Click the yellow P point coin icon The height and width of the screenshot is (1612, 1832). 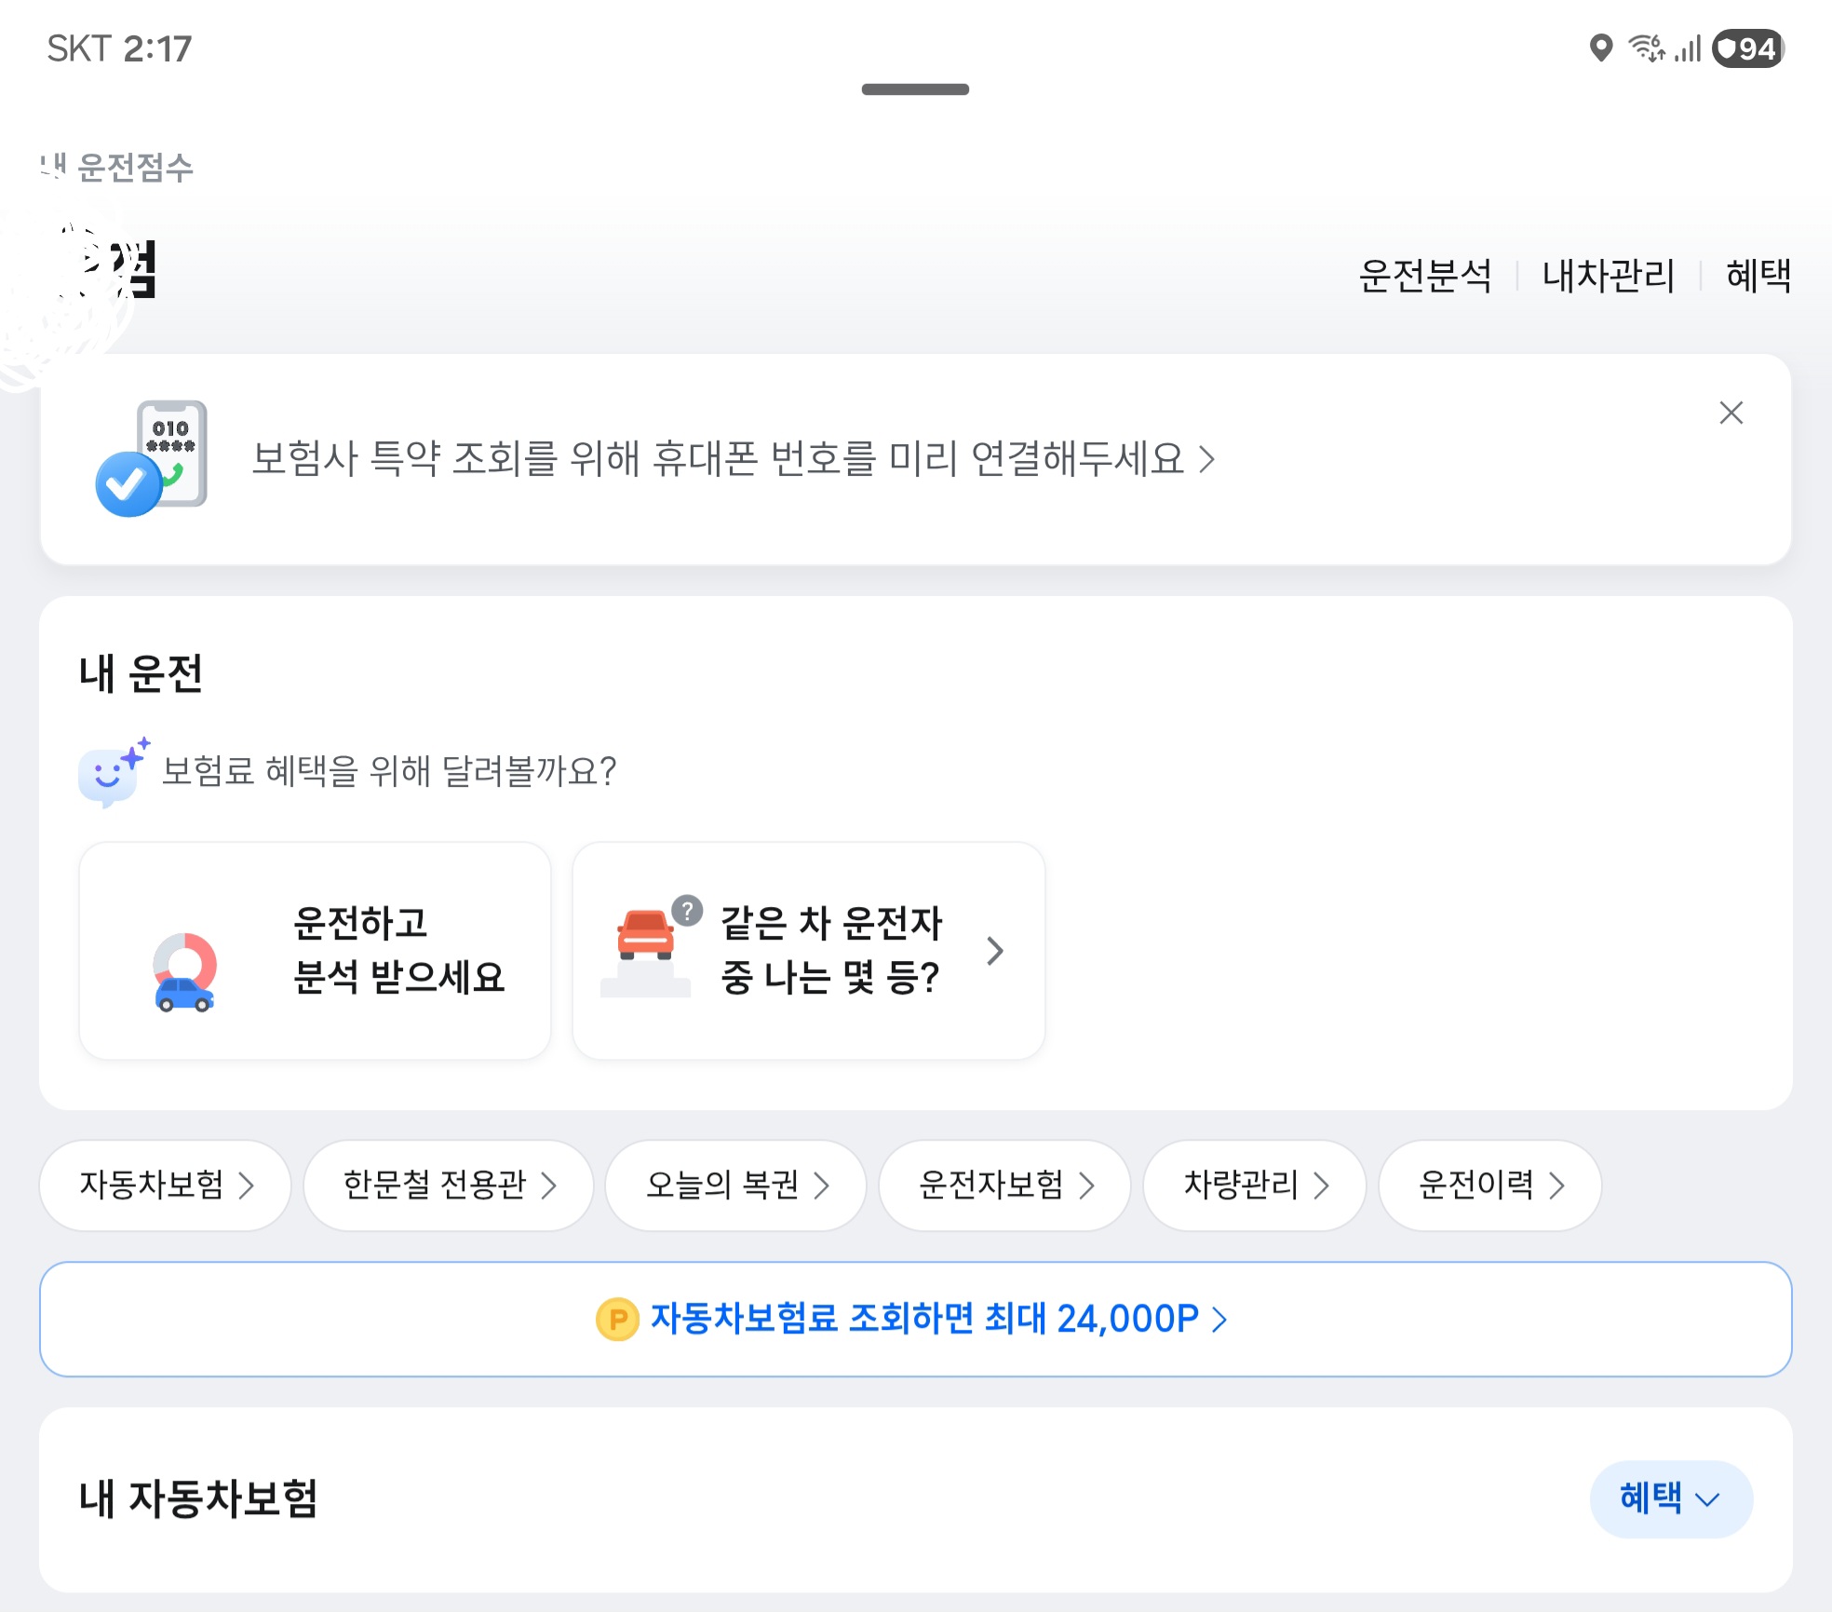click(x=614, y=1319)
